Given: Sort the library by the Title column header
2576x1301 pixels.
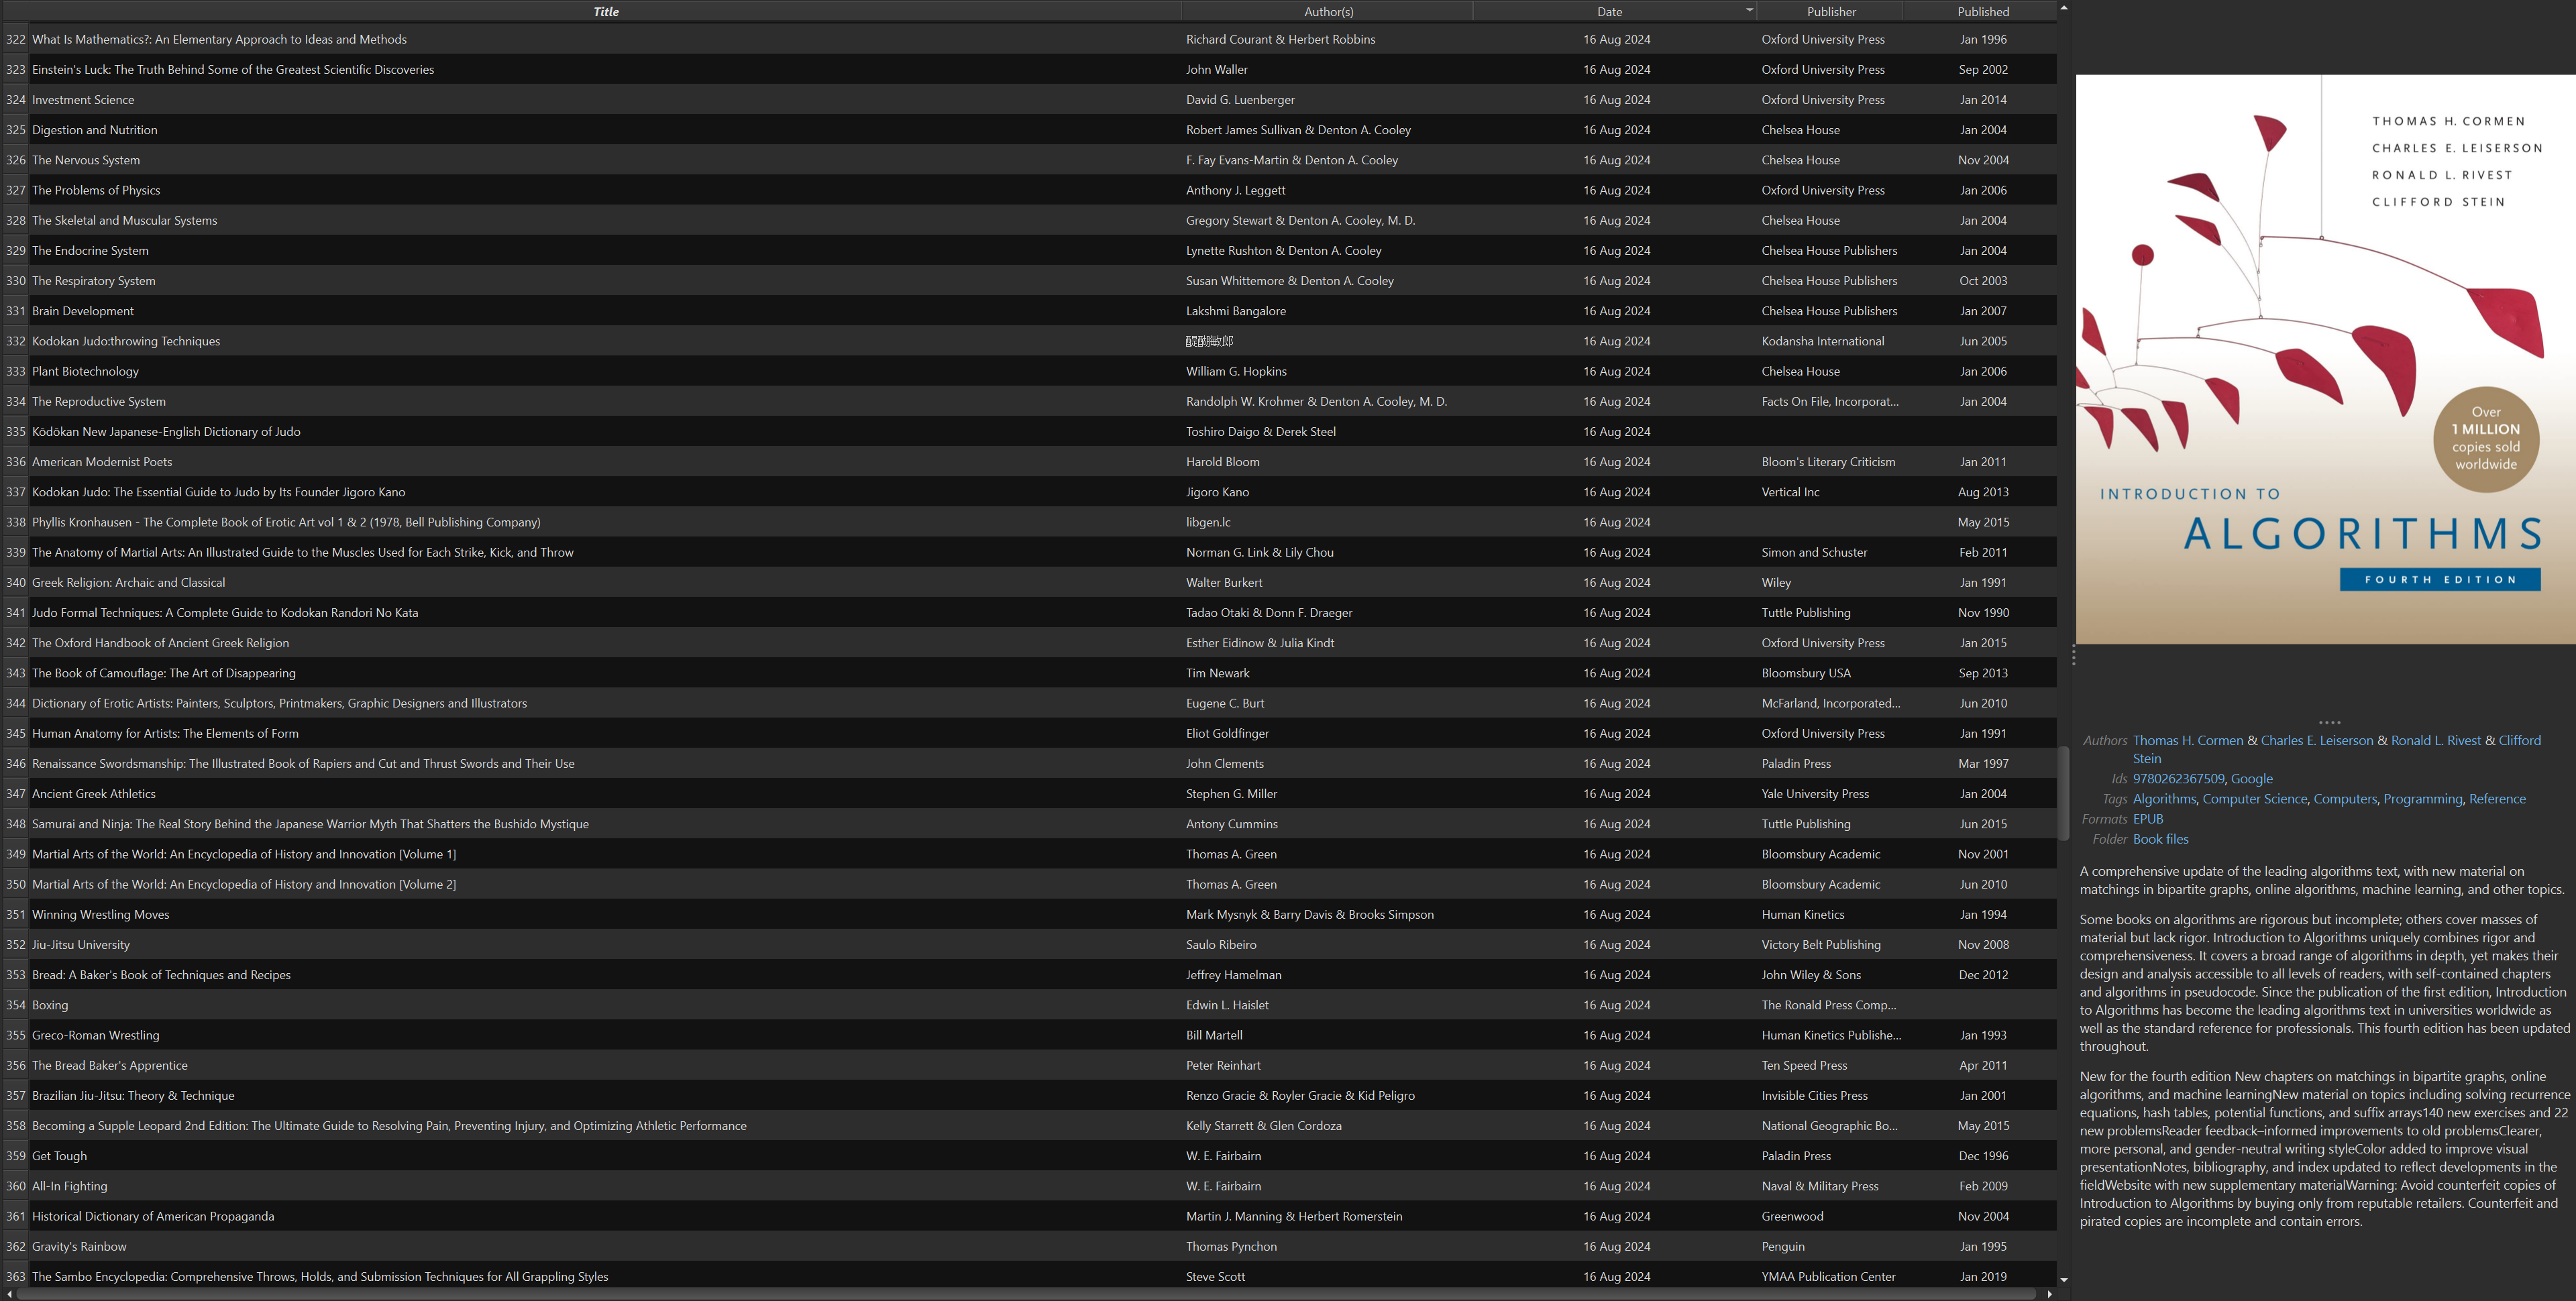Looking at the screenshot, I should (606, 12).
